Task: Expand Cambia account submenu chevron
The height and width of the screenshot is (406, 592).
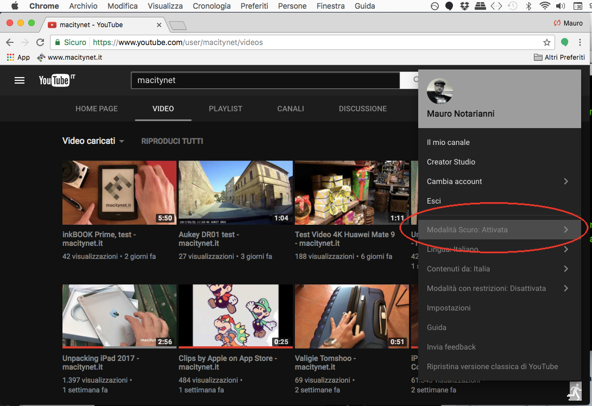Action: (565, 181)
